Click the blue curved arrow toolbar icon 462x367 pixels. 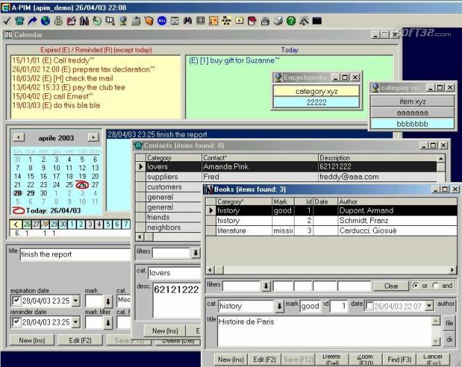coord(33,21)
